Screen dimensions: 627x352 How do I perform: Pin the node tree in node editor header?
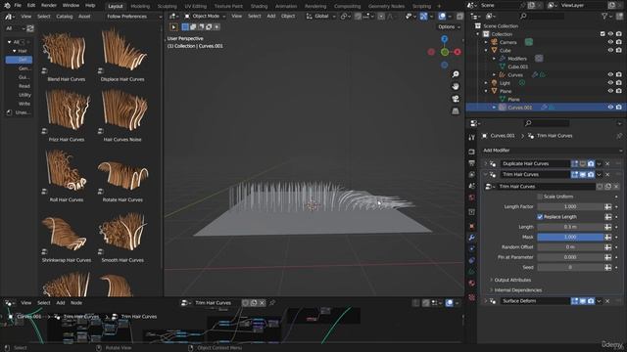[272, 303]
